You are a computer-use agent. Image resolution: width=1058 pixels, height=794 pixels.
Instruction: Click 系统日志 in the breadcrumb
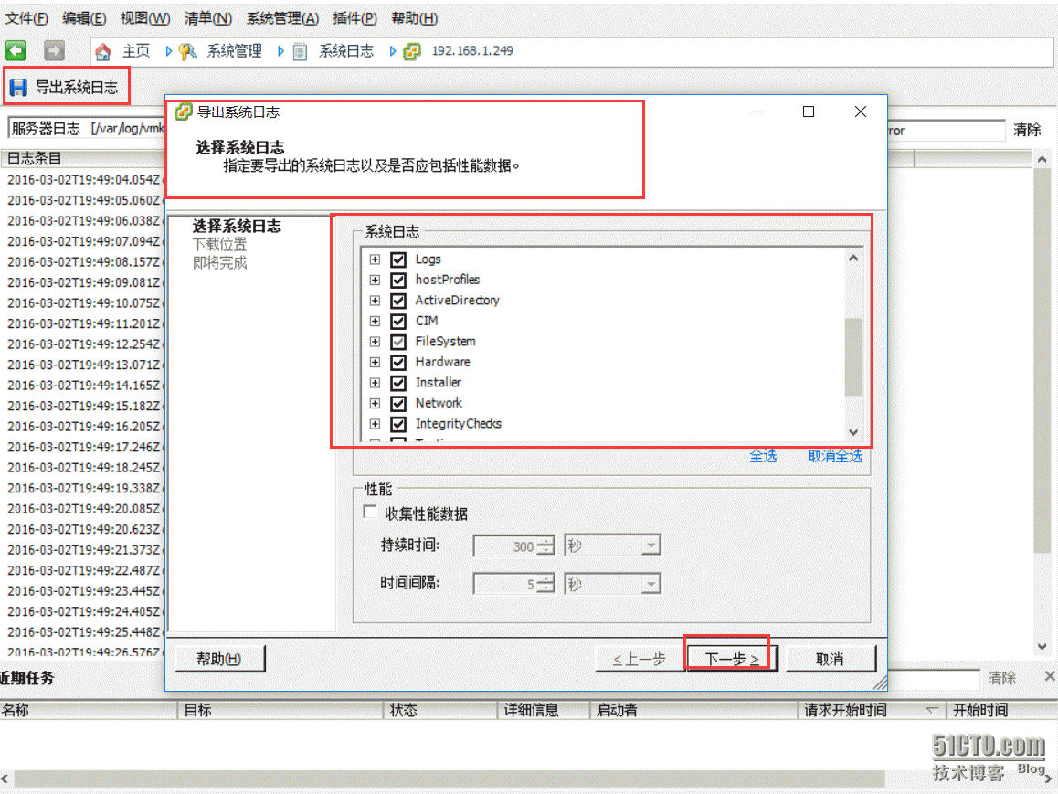[346, 51]
